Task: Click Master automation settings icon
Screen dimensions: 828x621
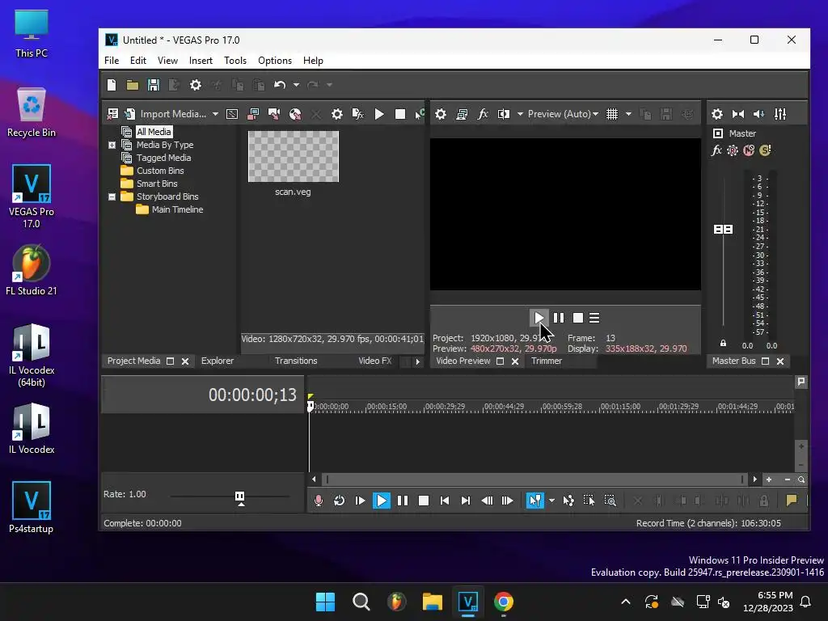Action: click(733, 150)
